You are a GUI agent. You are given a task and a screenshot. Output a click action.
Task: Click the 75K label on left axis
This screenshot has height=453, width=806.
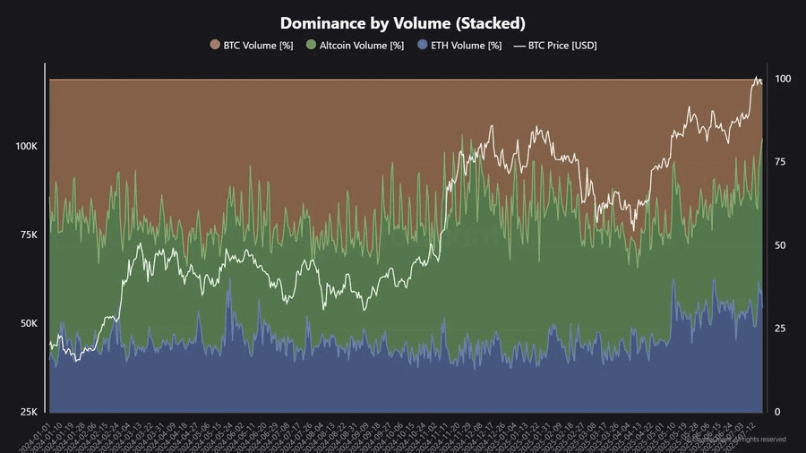coord(28,235)
